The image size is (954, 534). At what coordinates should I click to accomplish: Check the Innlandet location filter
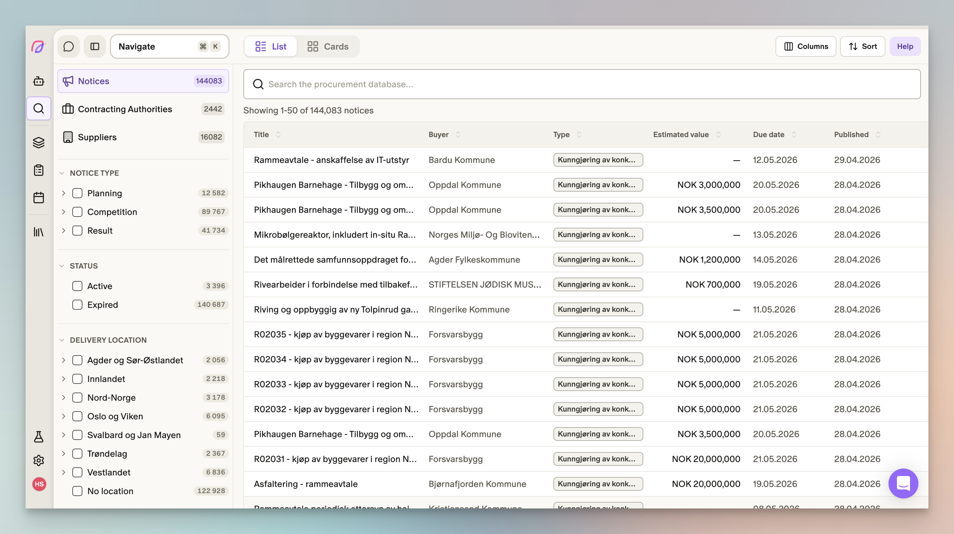[77, 379]
